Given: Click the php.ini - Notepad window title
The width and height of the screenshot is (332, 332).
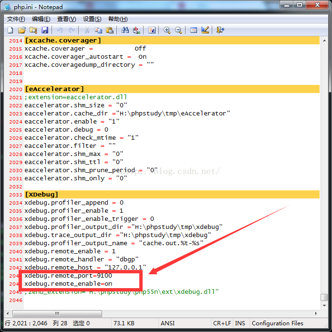Looking at the screenshot, I should tap(38, 7).
